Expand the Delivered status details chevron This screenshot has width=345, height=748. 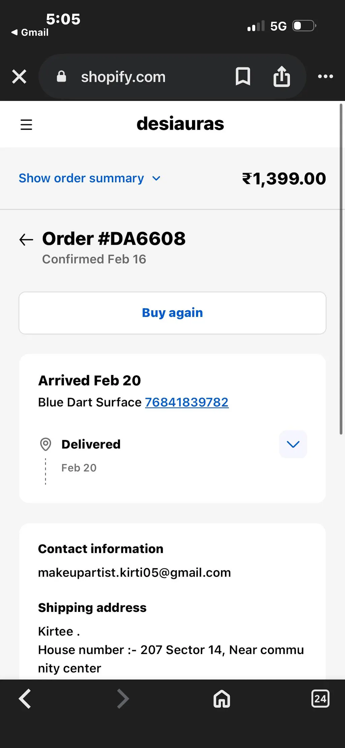(x=293, y=444)
